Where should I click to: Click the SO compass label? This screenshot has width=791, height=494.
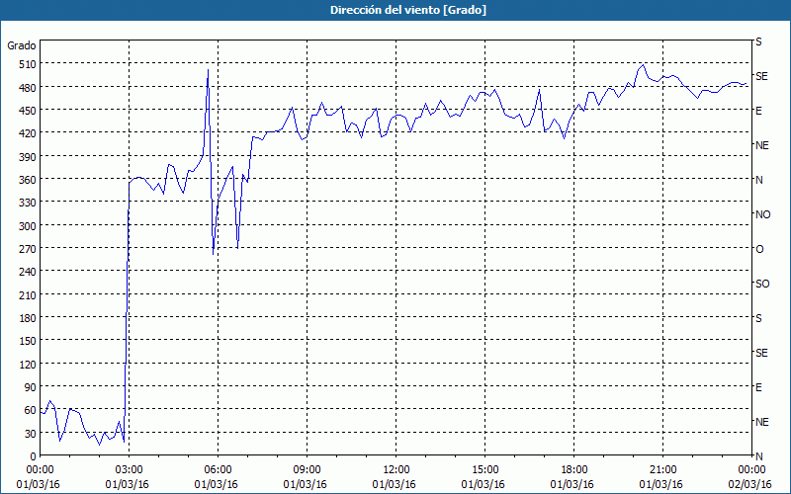click(x=762, y=285)
